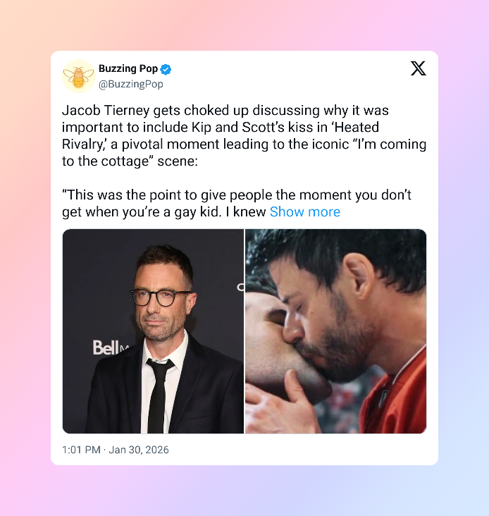This screenshot has height=516, width=489.
Task: Open the kiss scene image
Action: [336, 331]
